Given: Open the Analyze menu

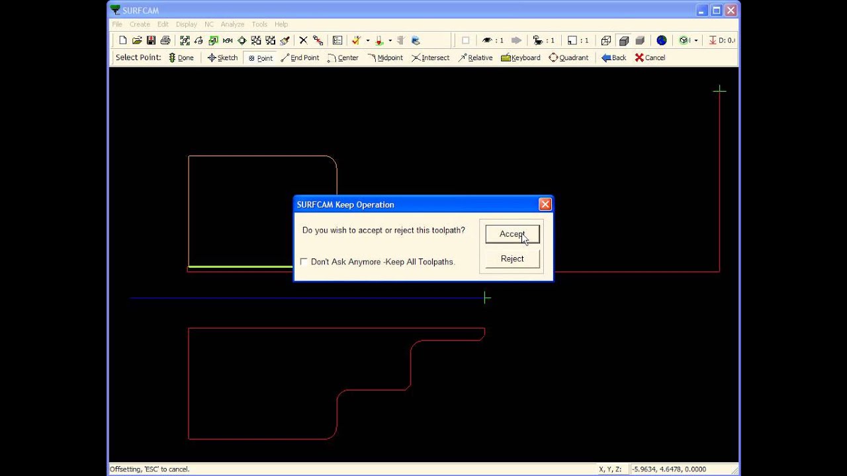Looking at the screenshot, I should pyautogui.click(x=233, y=24).
